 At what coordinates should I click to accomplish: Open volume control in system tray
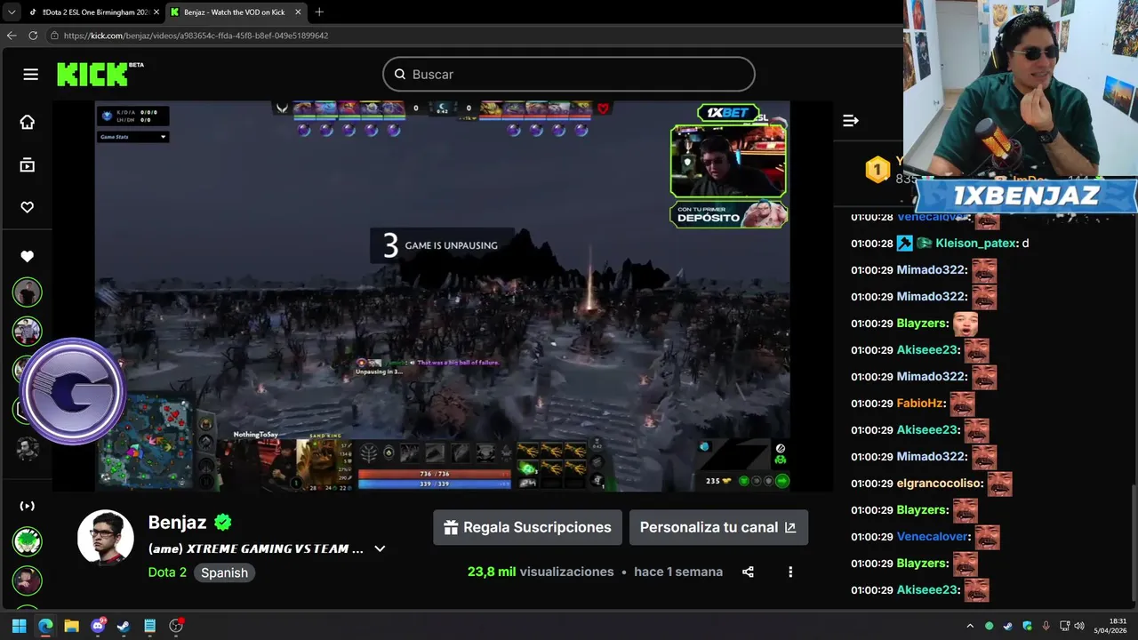1078,626
